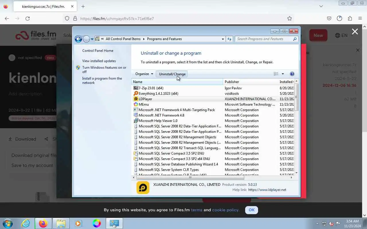Open Windows Media Player from the taskbar
Image resolution: width=367 pixels, height=229 pixels.
click(x=78, y=223)
